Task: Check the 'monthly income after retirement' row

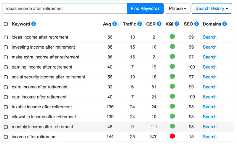Action: [6, 127]
